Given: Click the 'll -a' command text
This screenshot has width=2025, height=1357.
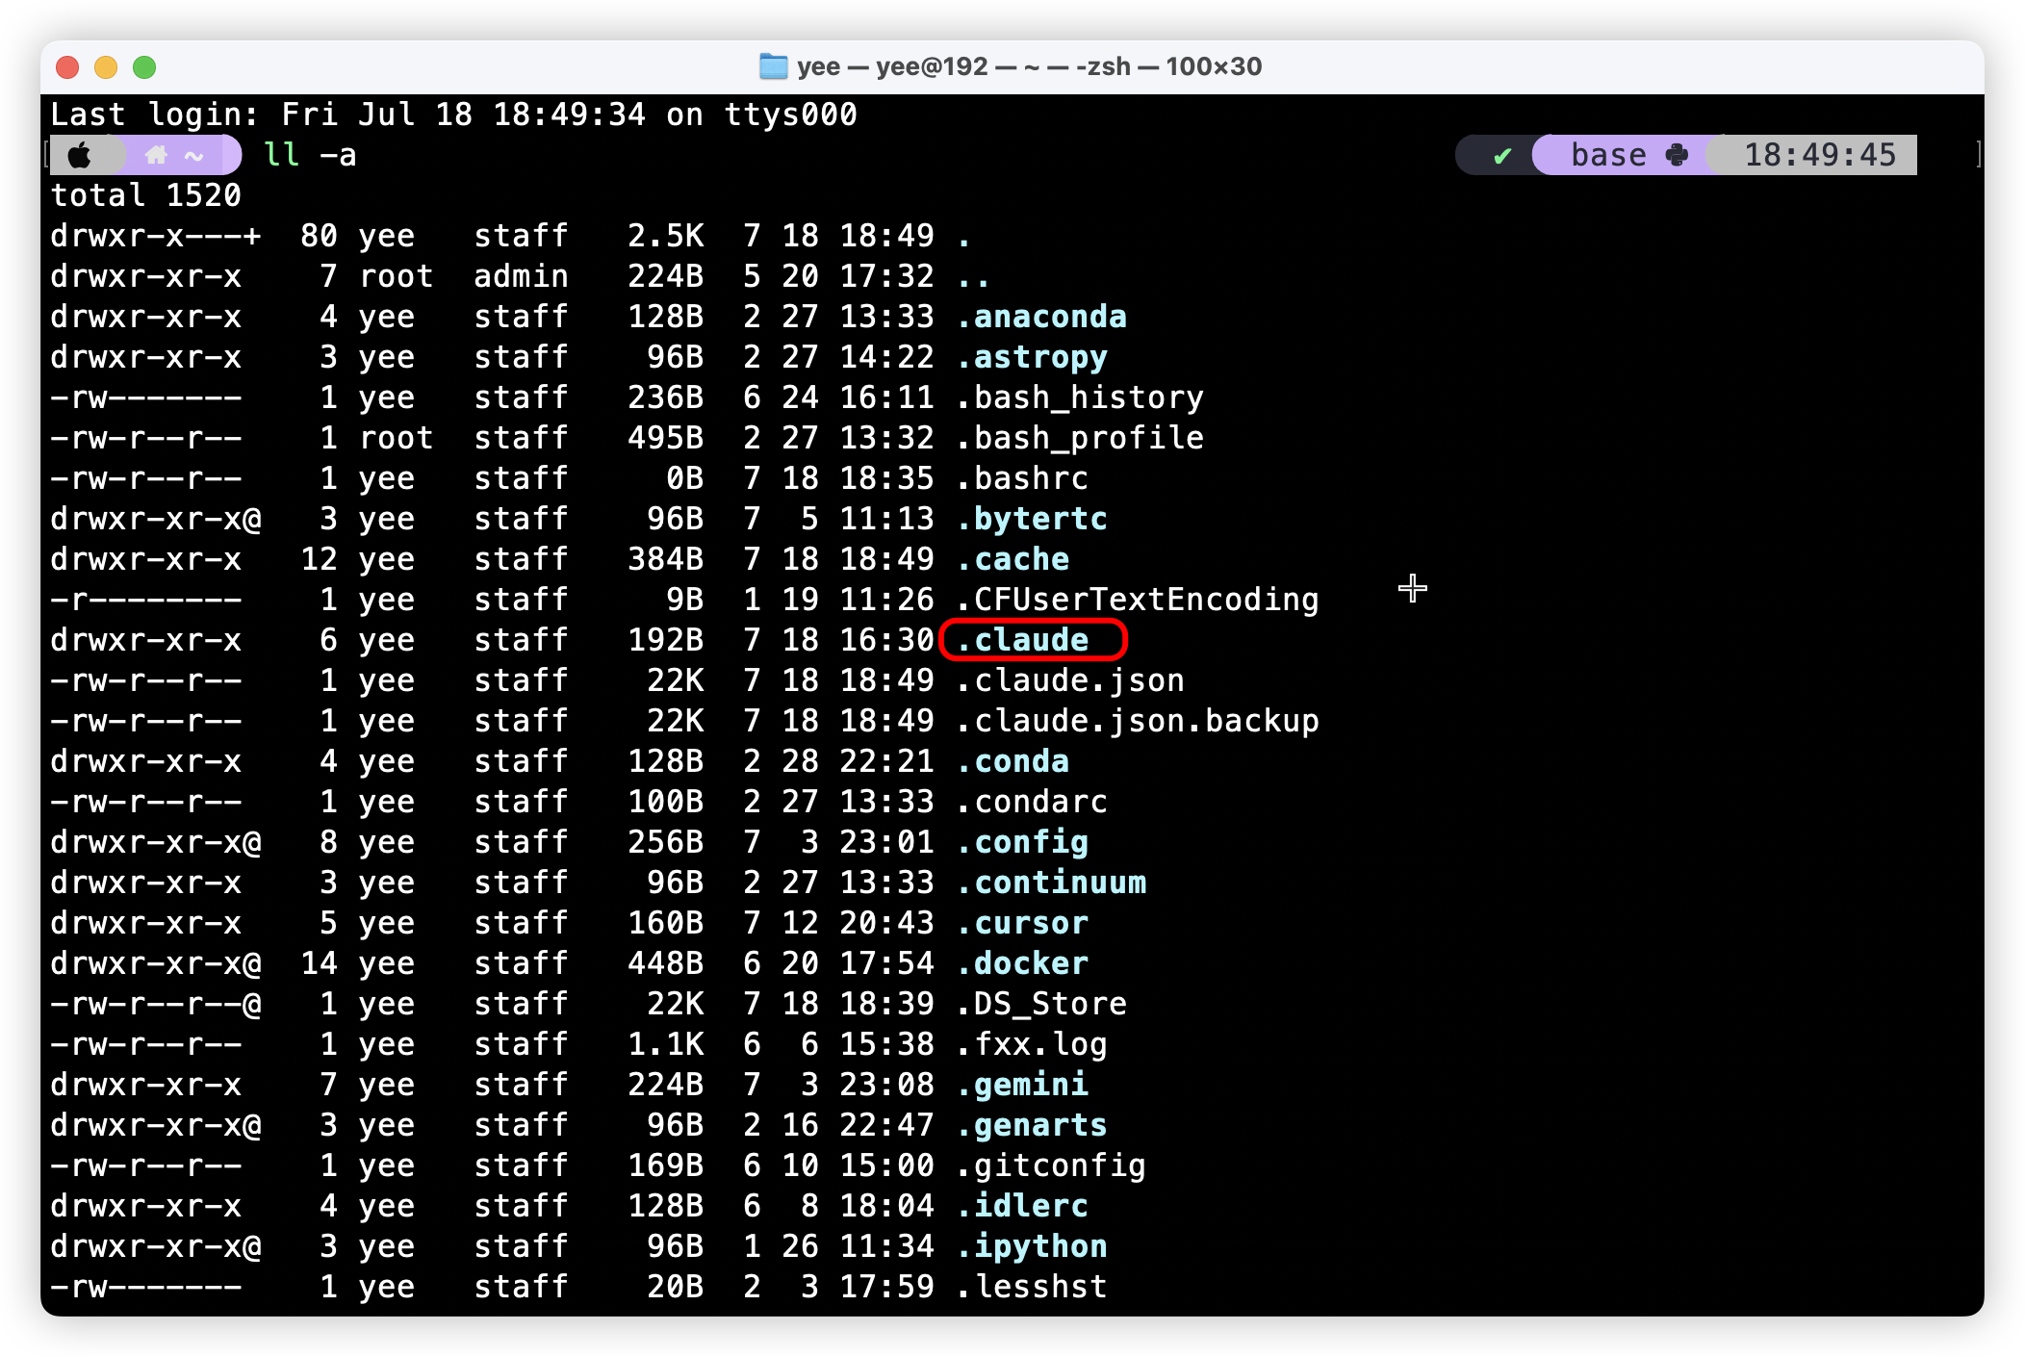Looking at the screenshot, I should [x=309, y=155].
